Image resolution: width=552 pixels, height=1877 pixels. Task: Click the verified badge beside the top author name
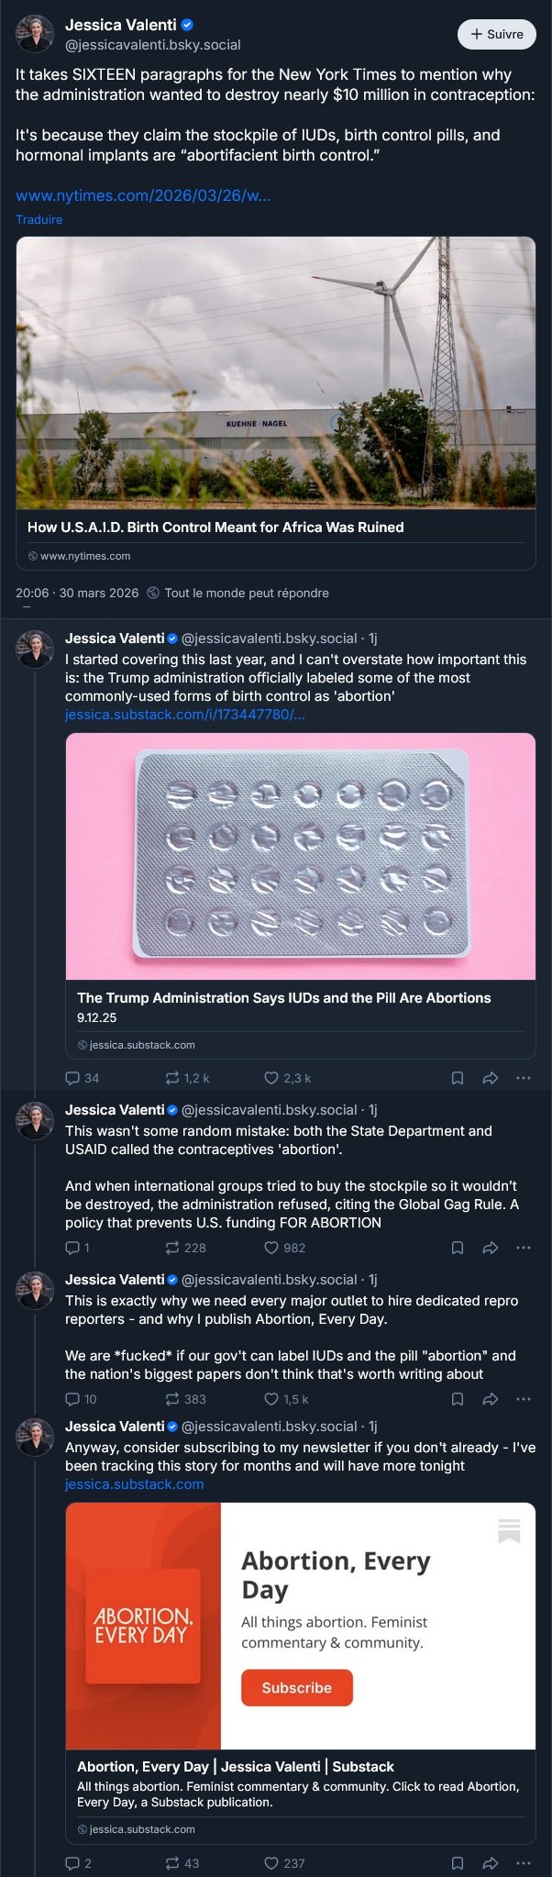[187, 26]
